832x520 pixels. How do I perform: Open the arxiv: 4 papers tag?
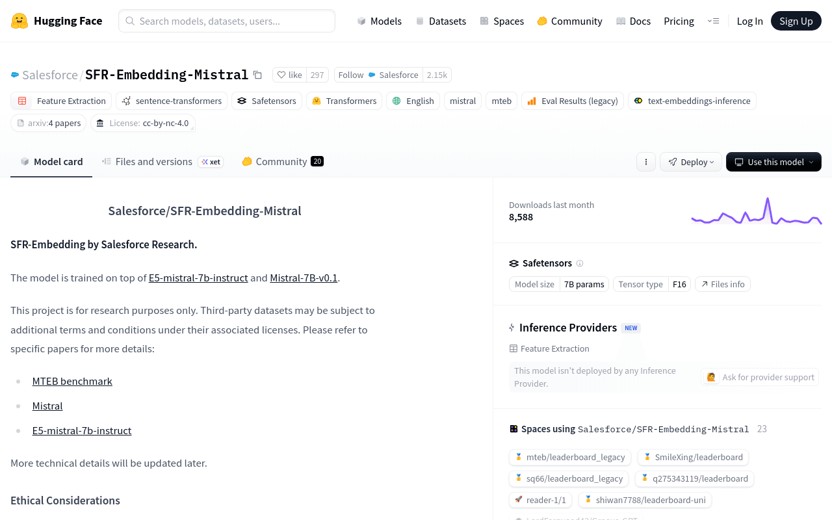click(48, 123)
